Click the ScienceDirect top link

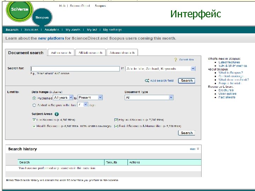(x=80, y=6)
